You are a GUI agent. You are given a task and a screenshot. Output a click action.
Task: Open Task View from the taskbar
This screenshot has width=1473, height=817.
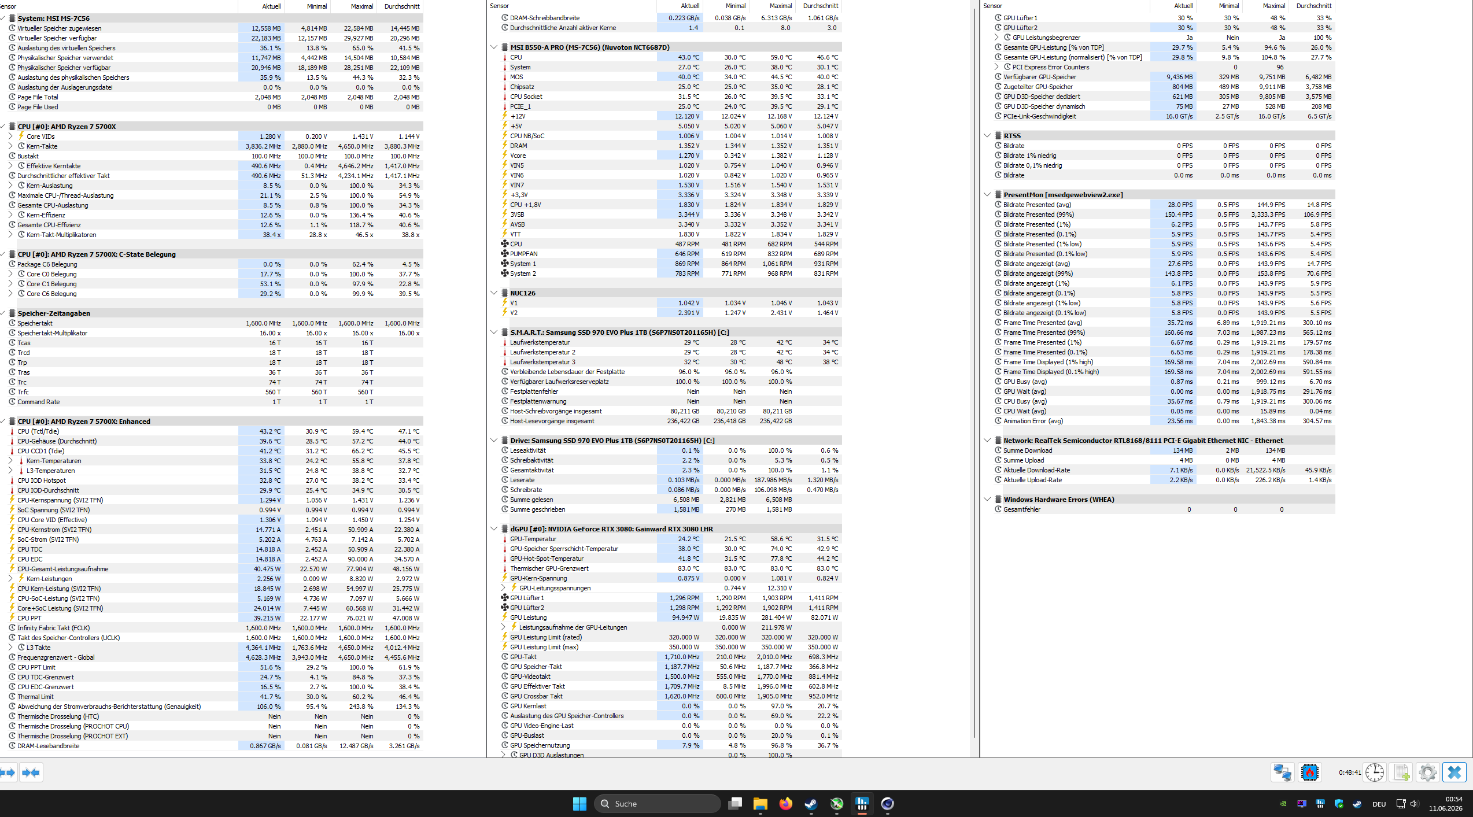[x=735, y=804]
